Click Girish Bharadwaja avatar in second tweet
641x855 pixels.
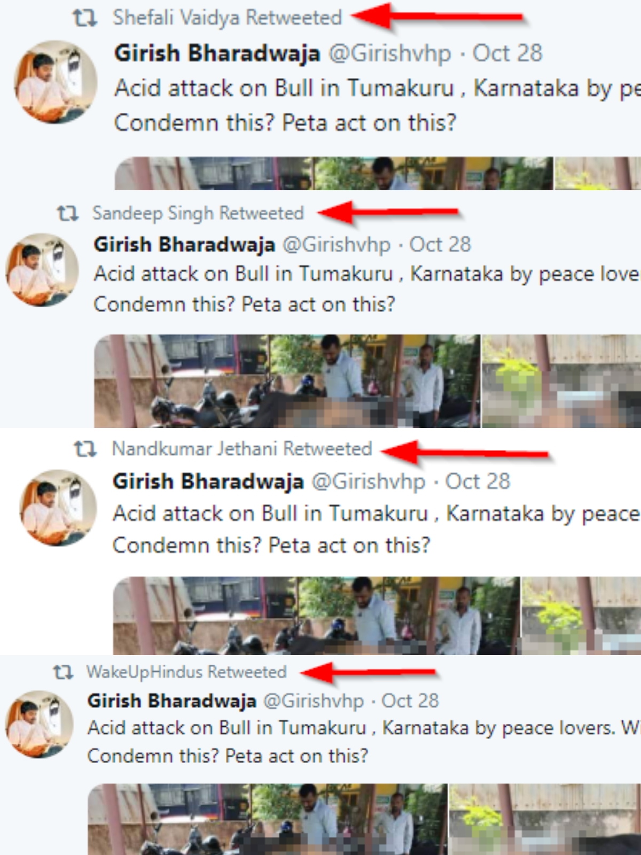pyautogui.click(x=42, y=270)
